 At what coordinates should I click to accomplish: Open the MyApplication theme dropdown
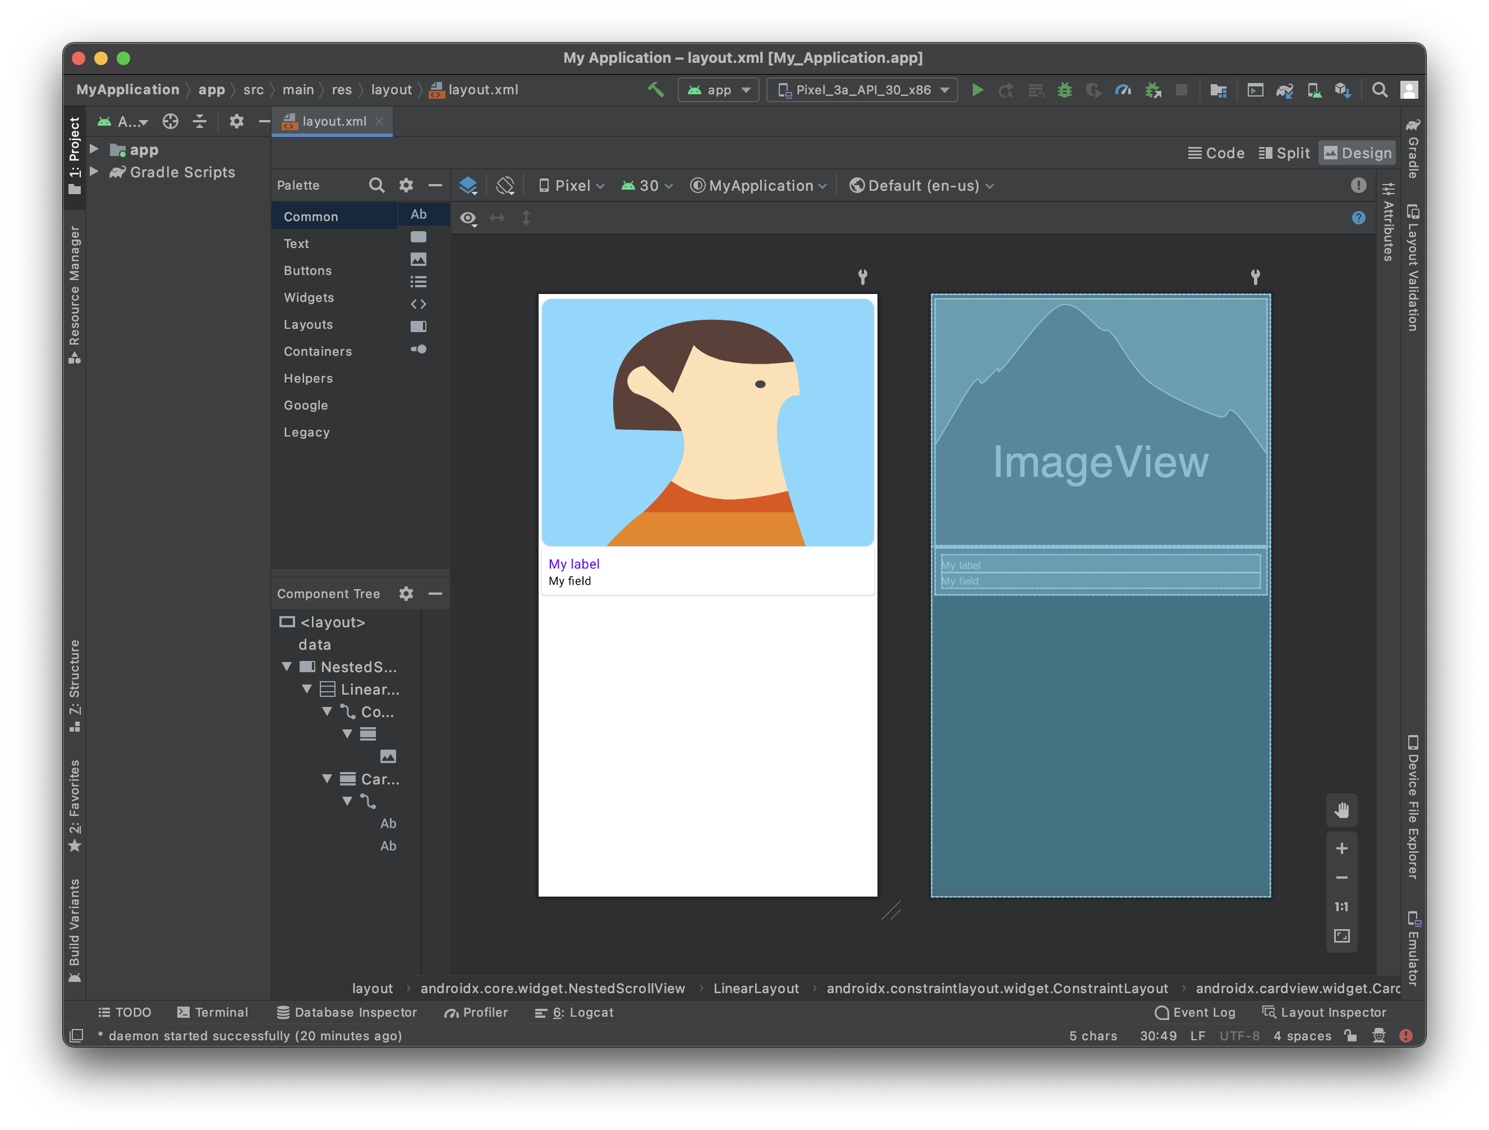(x=759, y=185)
